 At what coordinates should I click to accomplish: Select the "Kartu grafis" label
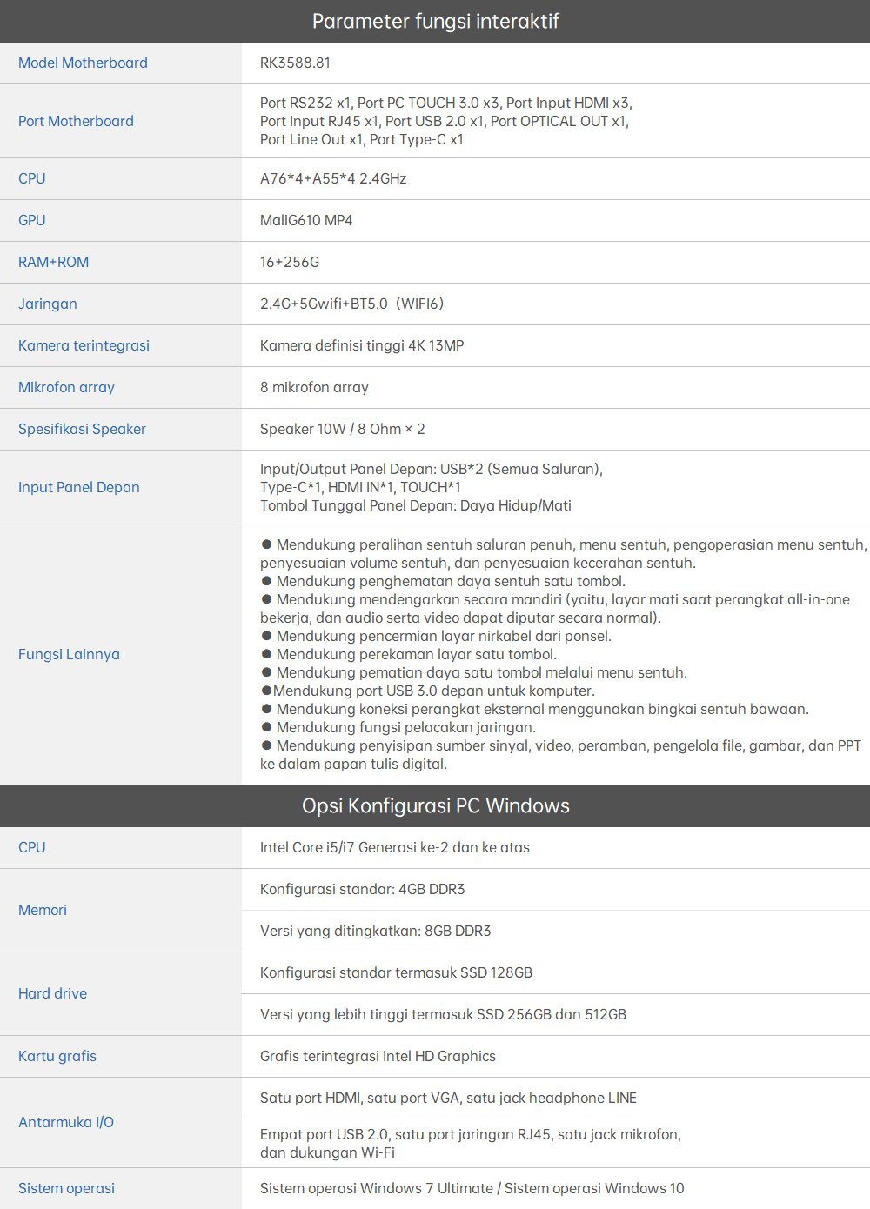tap(57, 1056)
